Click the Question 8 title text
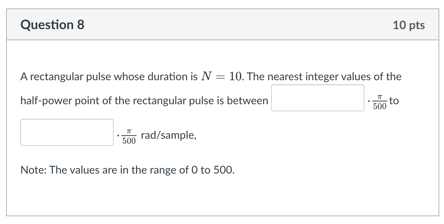Viewport: 444px width, 224px height. 53,24
